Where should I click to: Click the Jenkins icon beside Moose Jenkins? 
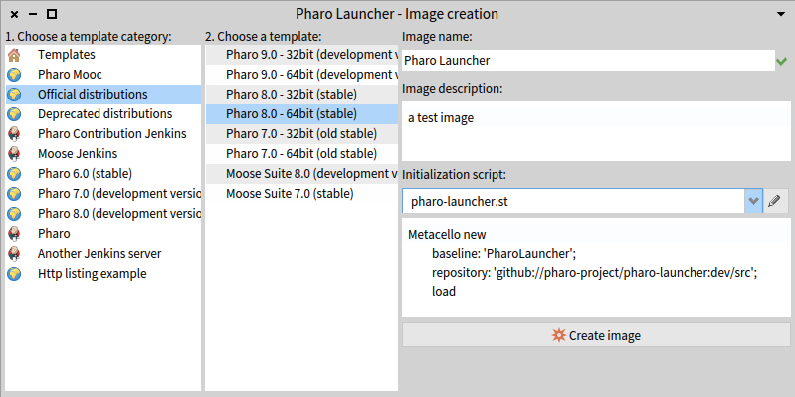point(14,154)
